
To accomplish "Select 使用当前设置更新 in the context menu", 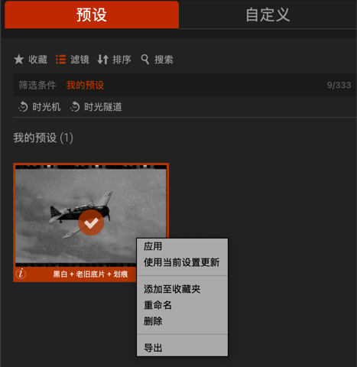I will [x=182, y=262].
